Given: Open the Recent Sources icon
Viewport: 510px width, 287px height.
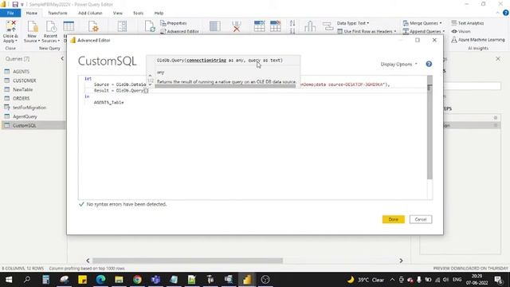Looking at the screenshot, I should [50, 26].
